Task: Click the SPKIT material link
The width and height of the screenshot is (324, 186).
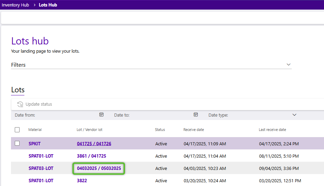Action: tap(34, 144)
